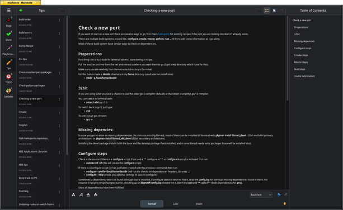Image resolution: width=343 pixels, height=210 pixels.
Task: Click the dimmed icon next to fullscreen
Action: [281, 10]
